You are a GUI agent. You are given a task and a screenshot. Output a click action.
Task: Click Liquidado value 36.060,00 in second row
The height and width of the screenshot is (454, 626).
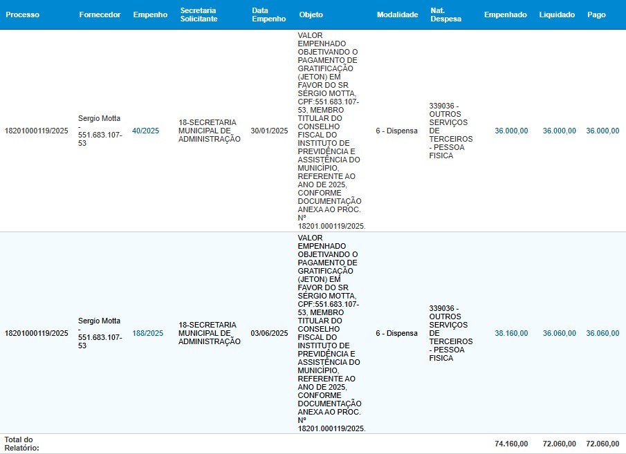tap(559, 333)
